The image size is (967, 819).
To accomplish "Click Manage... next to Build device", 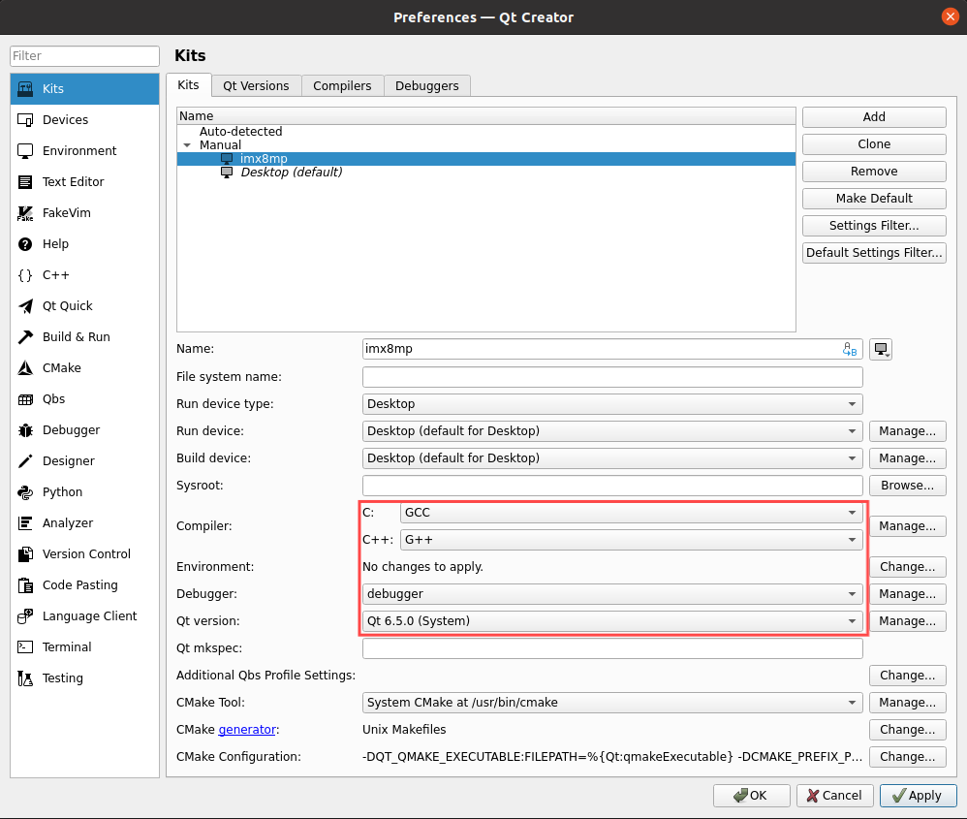I will pyautogui.click(x=907, y=458).
